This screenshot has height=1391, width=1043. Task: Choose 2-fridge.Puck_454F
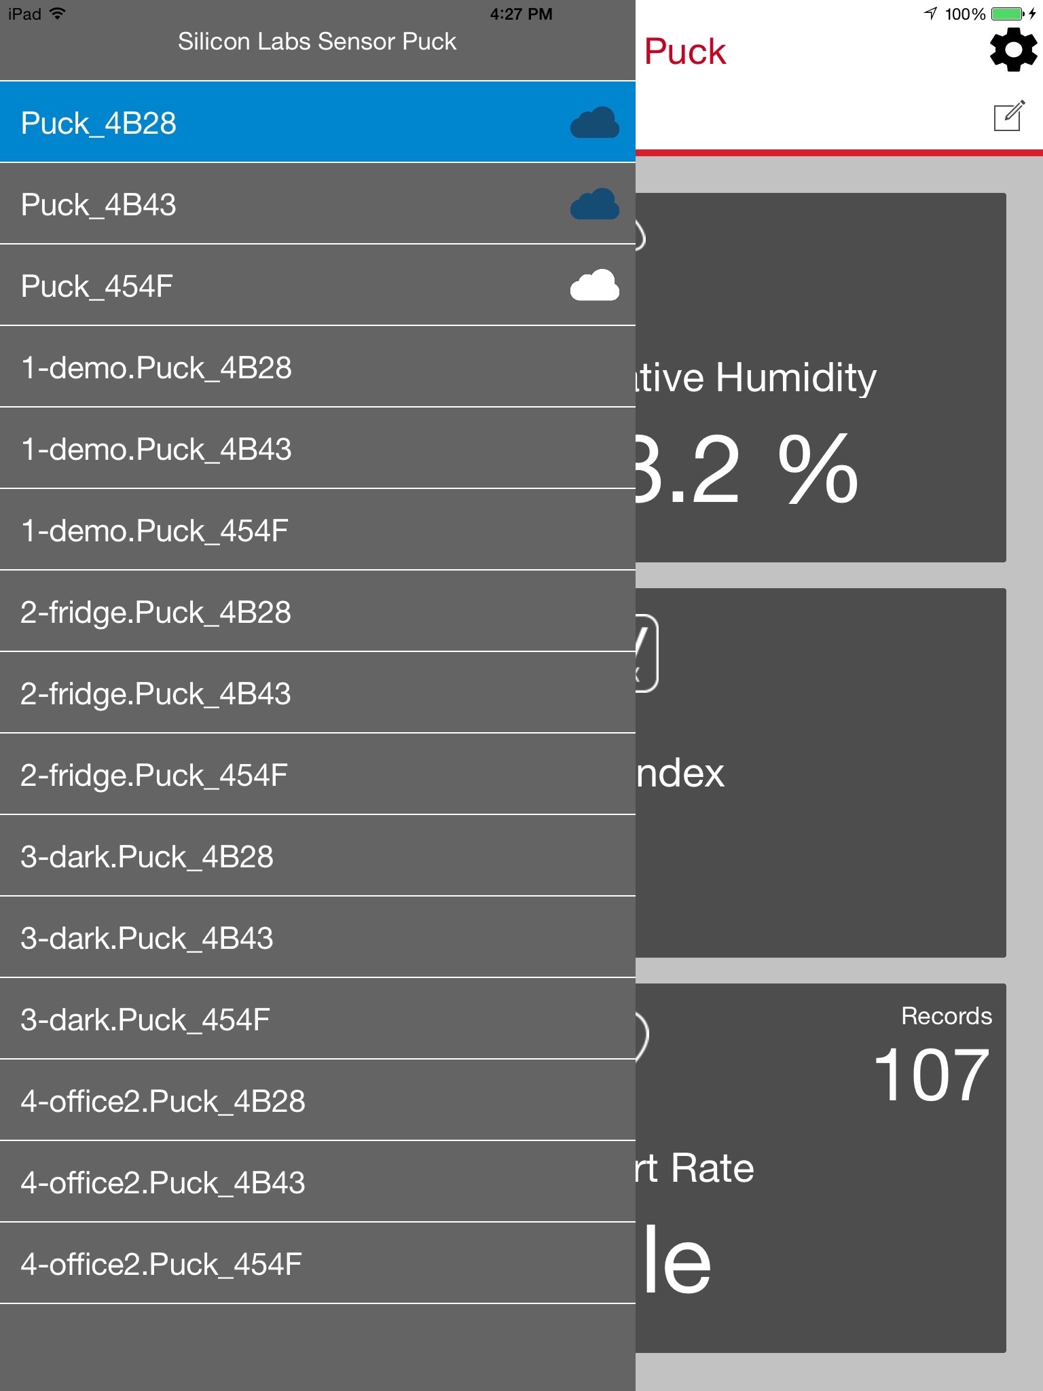[x=272, y=775]
